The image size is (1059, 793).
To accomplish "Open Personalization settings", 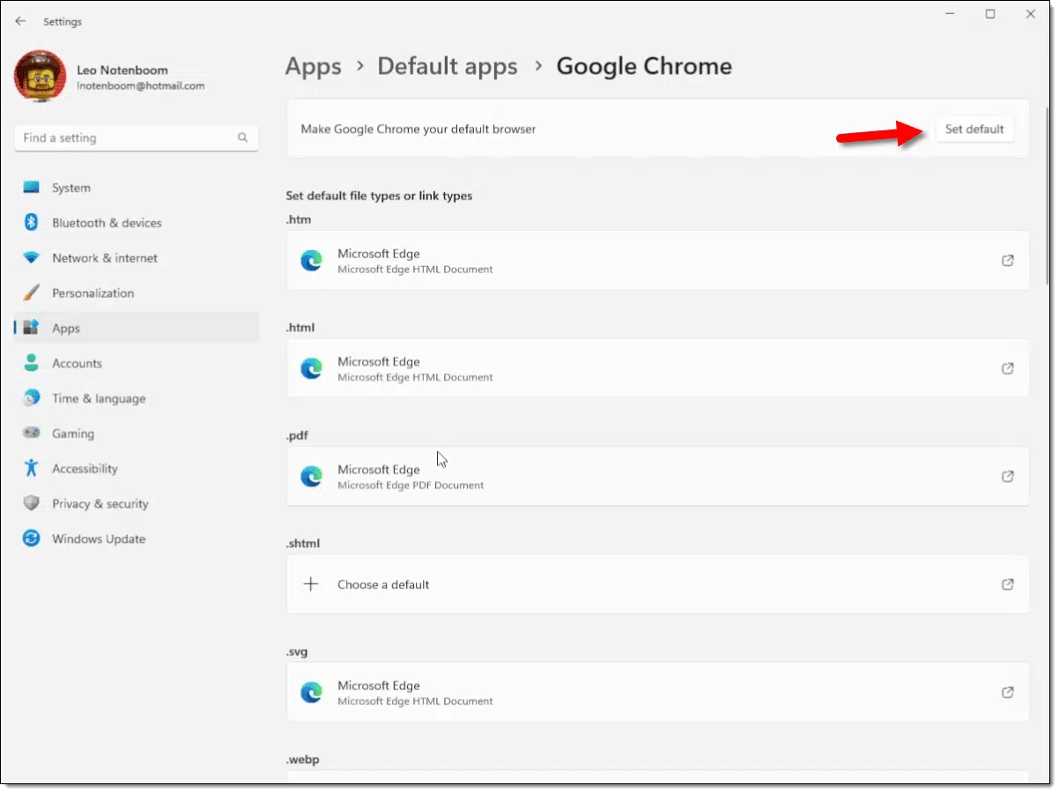I will point(137,293).
